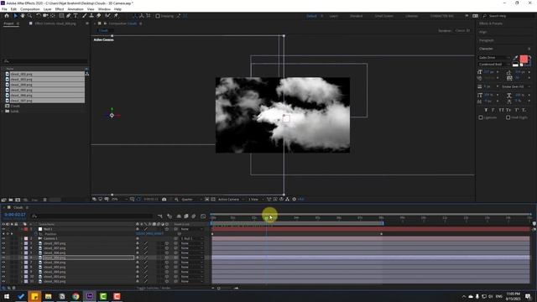Open Google Chrome from the taskbar
537x302 pixels.
[76, 296]
